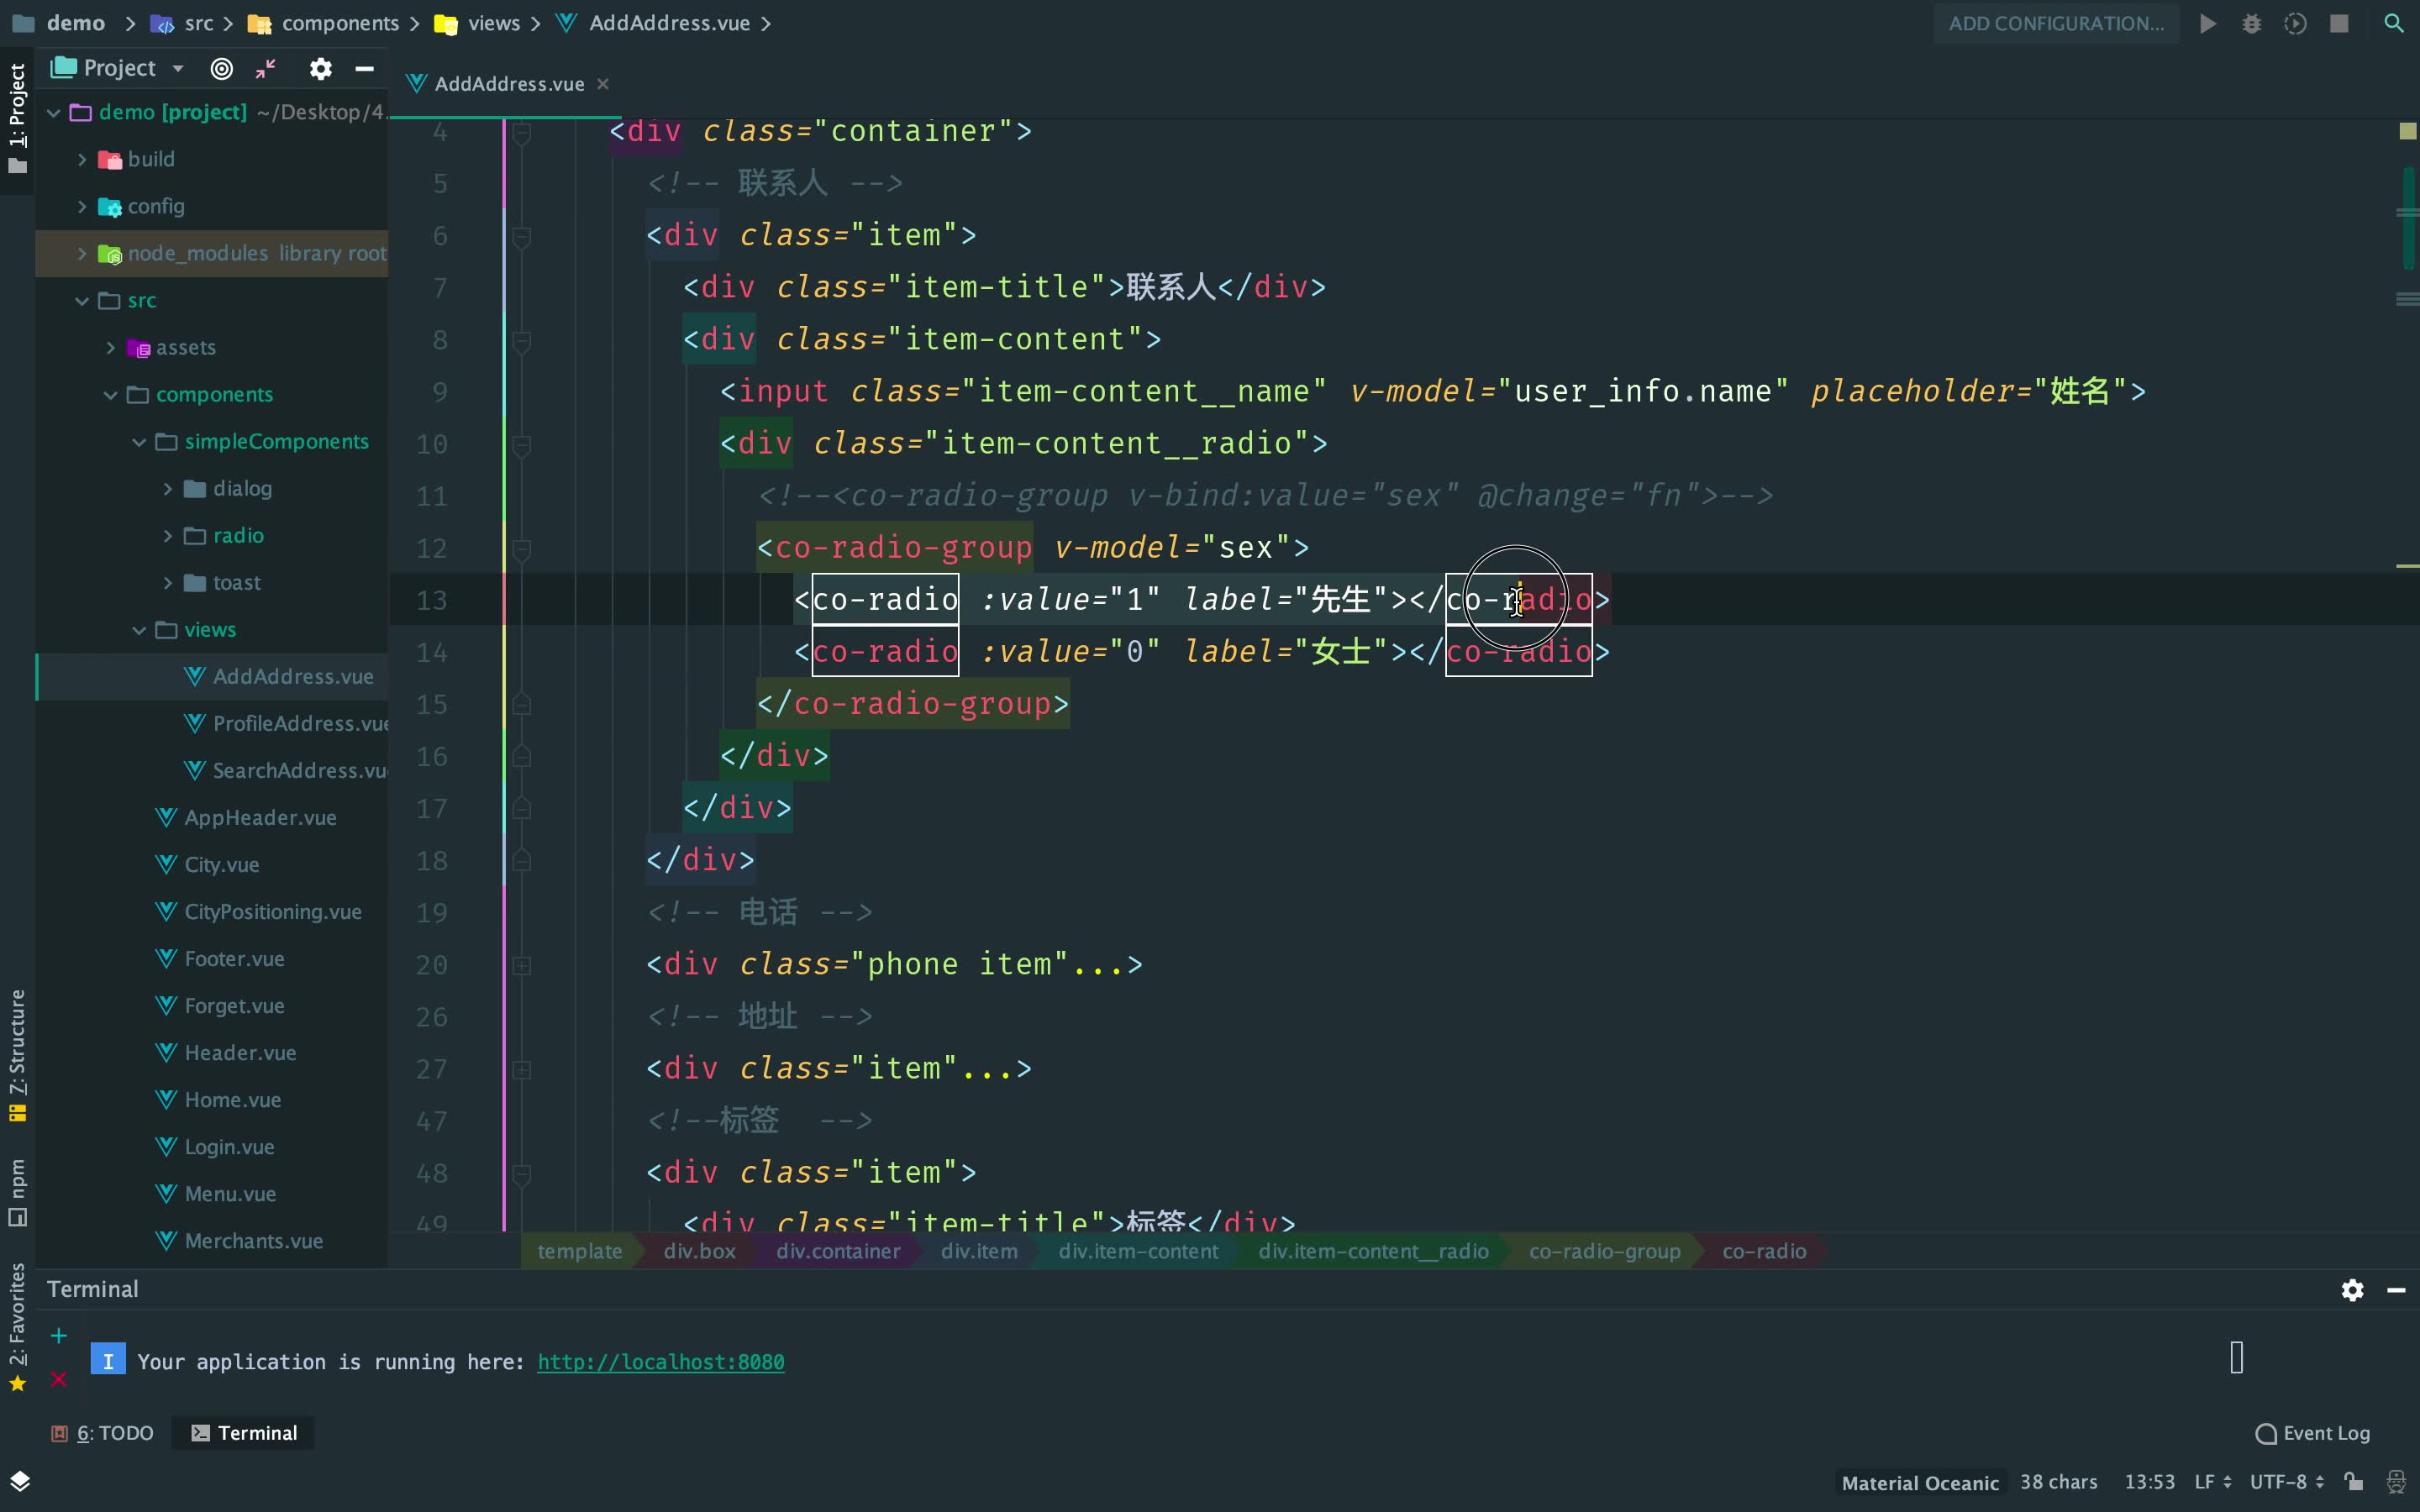The image size is (2420, 1512).
Task: Expand the build folder
Action: pos(82,159)
